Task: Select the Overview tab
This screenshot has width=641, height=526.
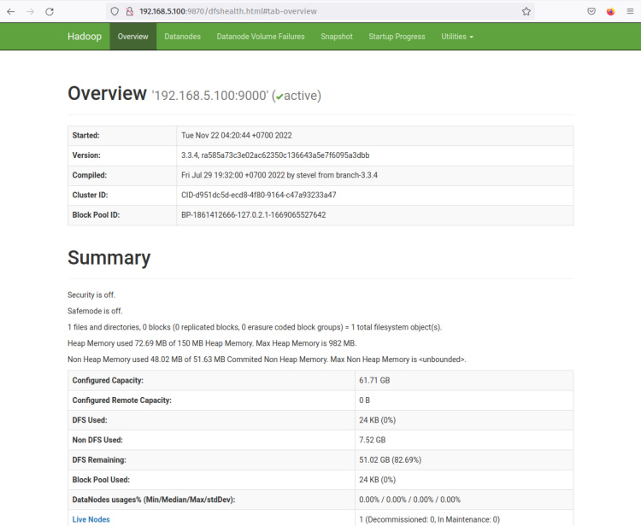Action: [132, 37]
